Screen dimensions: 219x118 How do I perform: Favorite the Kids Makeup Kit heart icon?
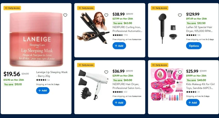(180, 72)
